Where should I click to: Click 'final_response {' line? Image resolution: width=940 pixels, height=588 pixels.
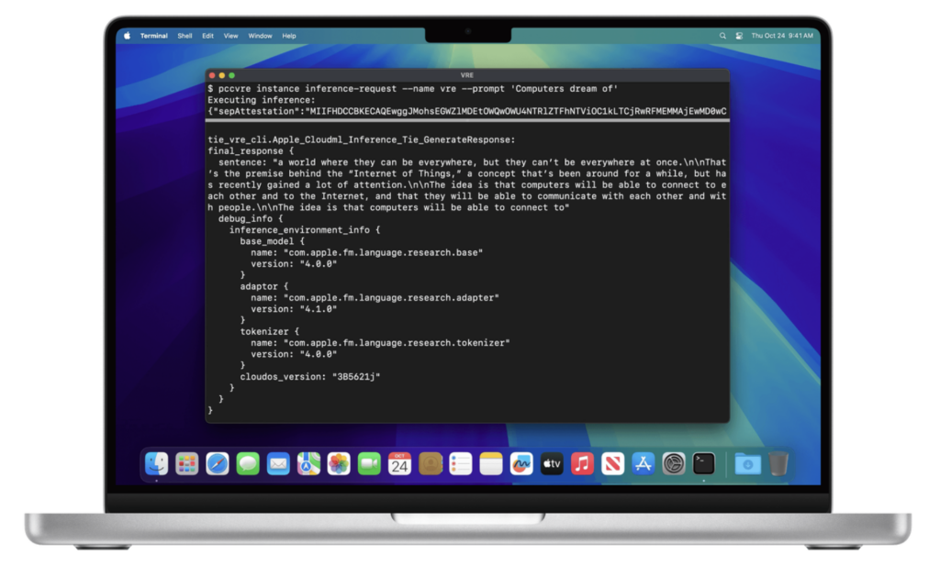click(251, 150)
